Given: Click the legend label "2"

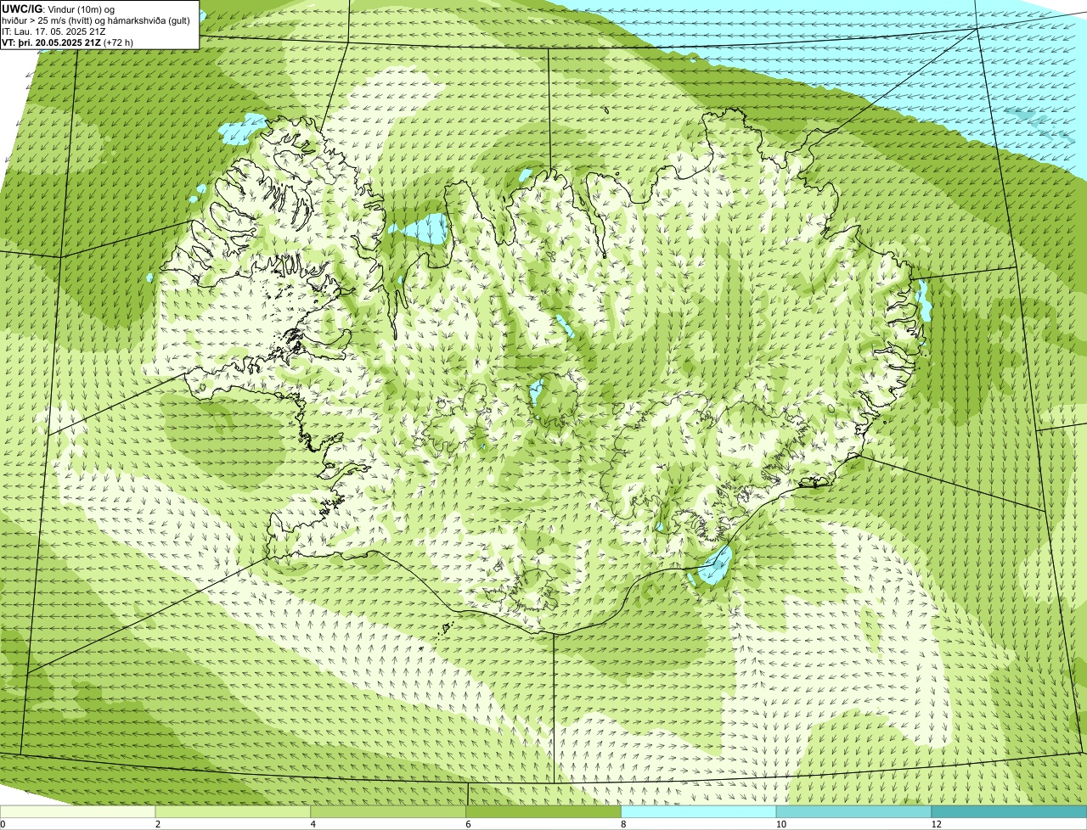Looking at the screenshot, I should click(158, 824).
